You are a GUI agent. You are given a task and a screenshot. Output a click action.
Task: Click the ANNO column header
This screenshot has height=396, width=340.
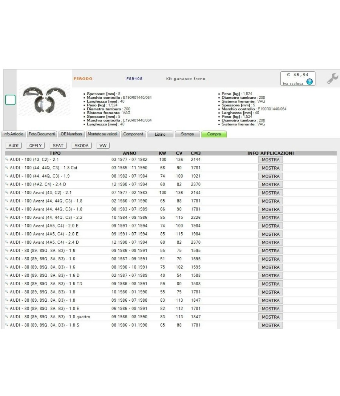[130, 153]
